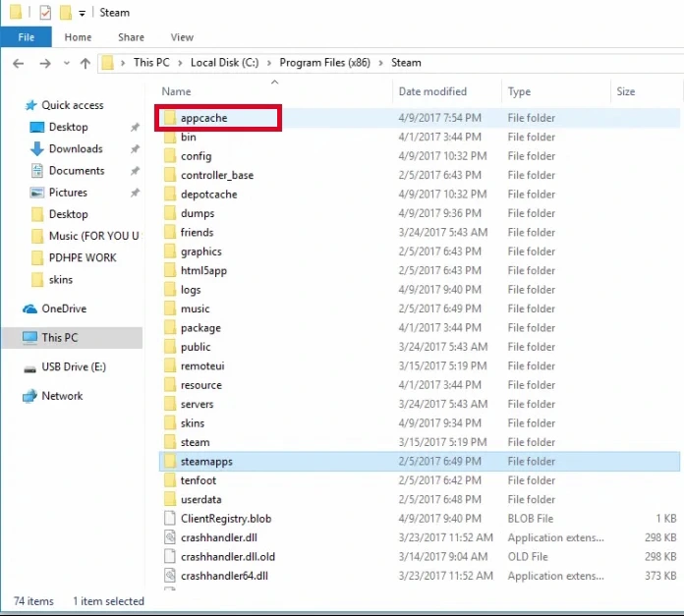The height and width of the screenshot is (616, 684).
Task: Go up one folder level
Action: tap(85, 64)
